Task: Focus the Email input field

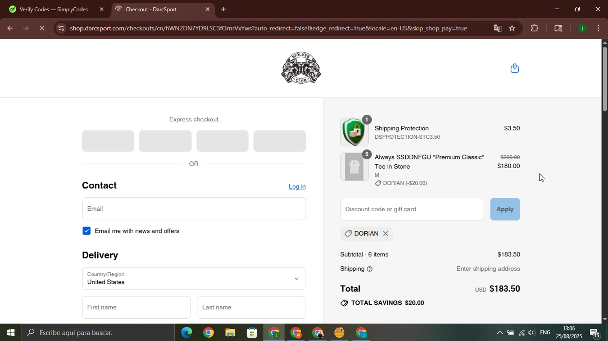Action: [x=194, y=209]
